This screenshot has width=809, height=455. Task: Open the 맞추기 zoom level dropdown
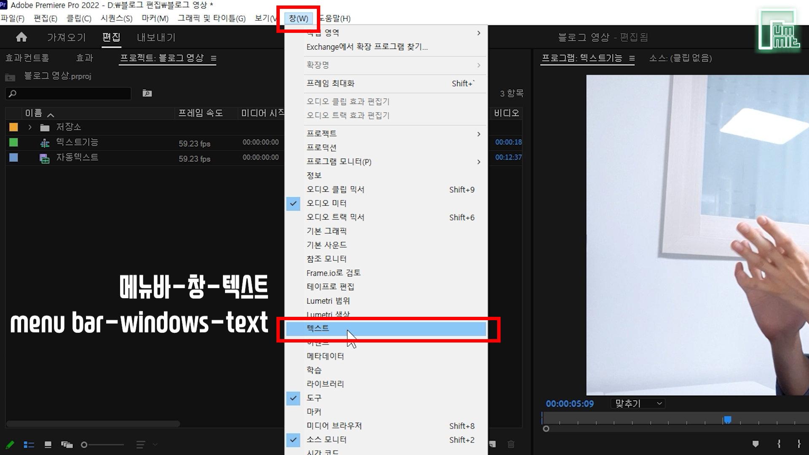pos(638,404)
